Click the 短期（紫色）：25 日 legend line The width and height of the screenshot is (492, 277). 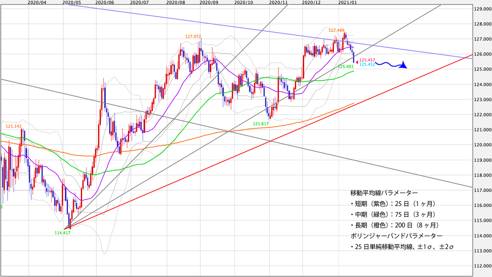[393, 203]
